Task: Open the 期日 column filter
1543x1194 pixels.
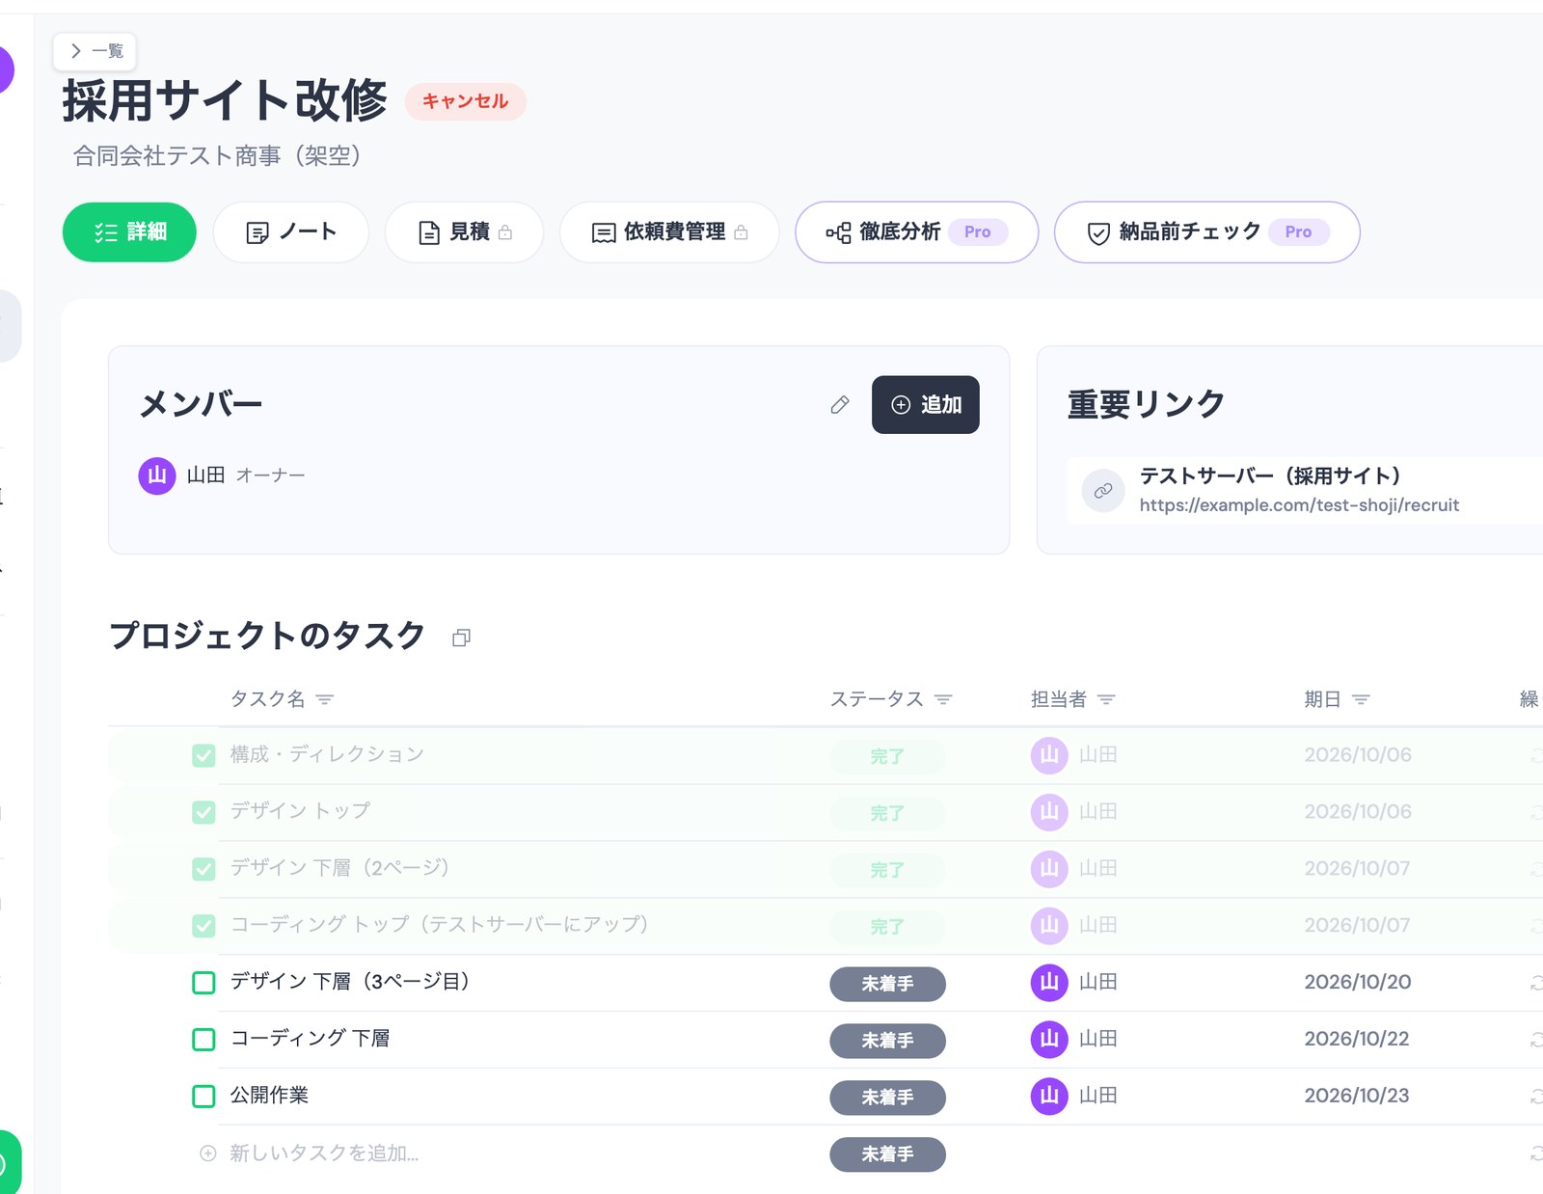Action: tap(1361, 699)
